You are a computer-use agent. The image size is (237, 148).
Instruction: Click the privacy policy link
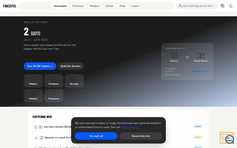tap(129, 127)
